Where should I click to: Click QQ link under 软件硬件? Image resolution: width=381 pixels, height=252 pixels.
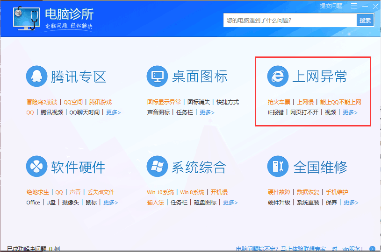[x=59, y=193]
